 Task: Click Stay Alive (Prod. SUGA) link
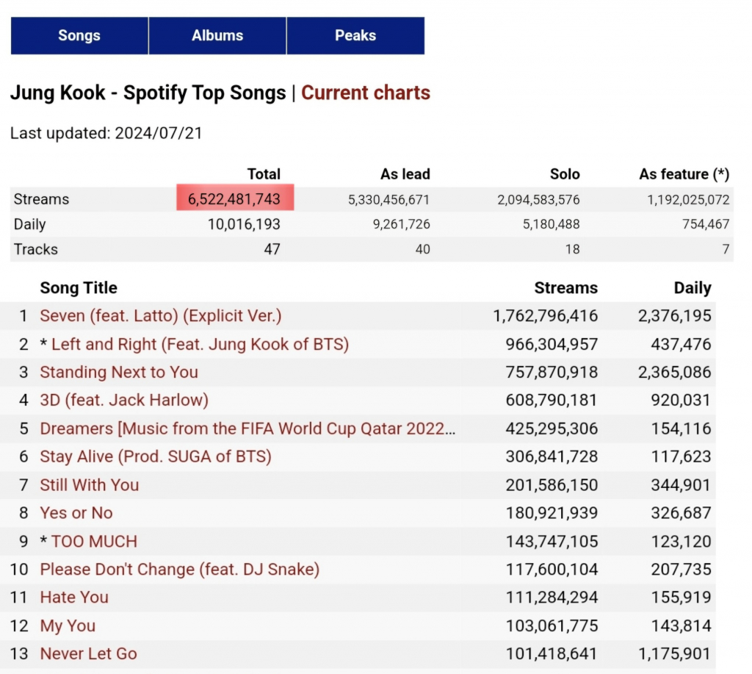point(156,456)
